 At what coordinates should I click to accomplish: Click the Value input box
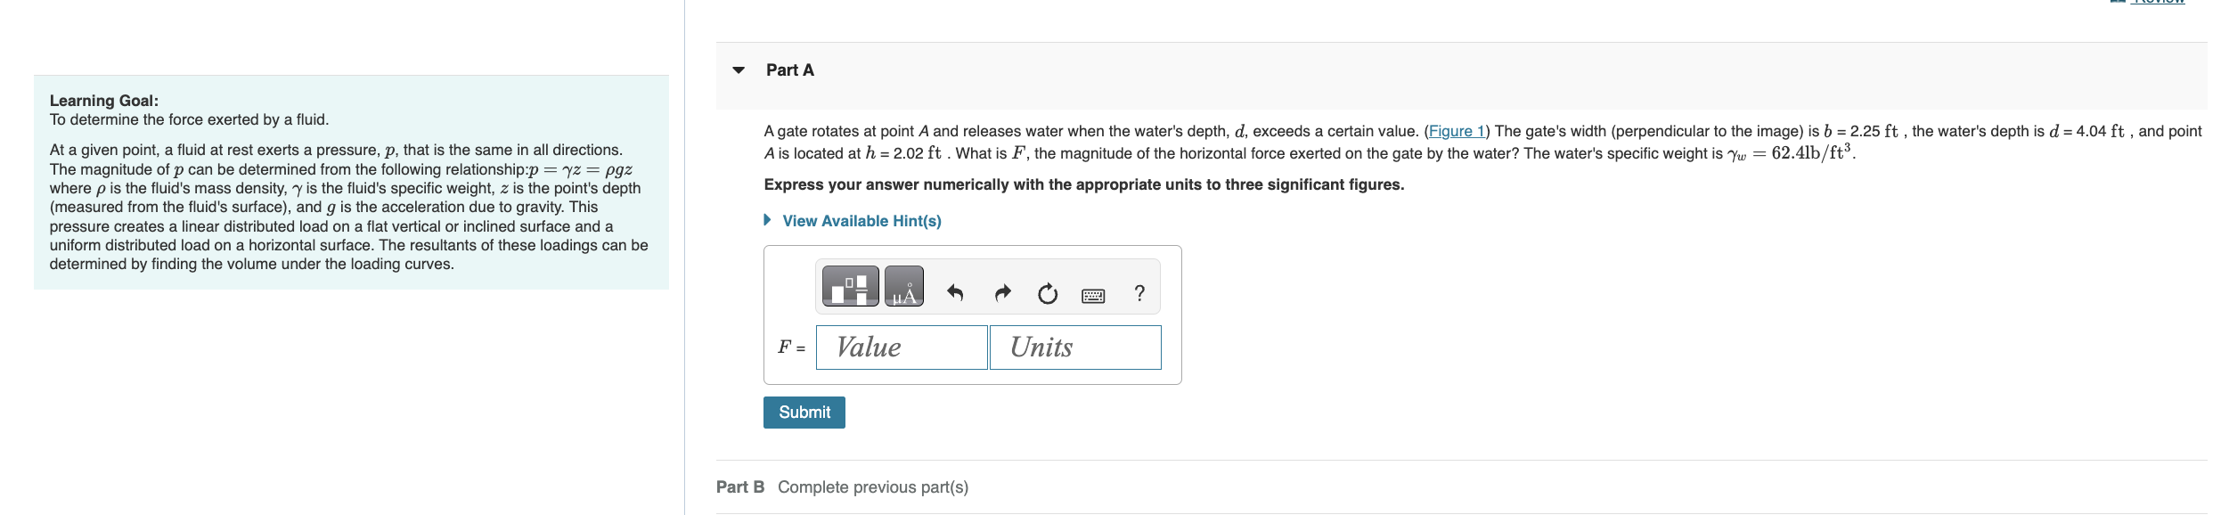click(x=901, y=347)
